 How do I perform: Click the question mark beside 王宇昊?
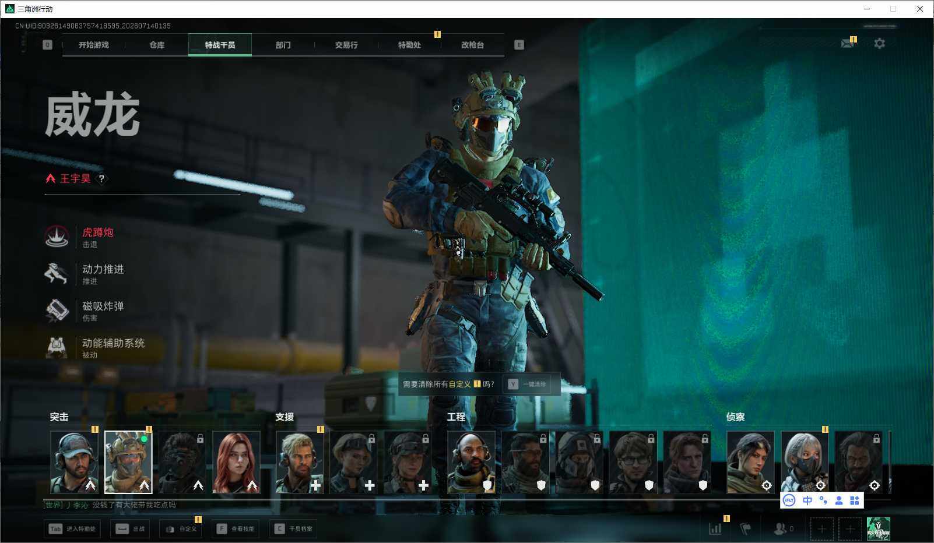101,179
